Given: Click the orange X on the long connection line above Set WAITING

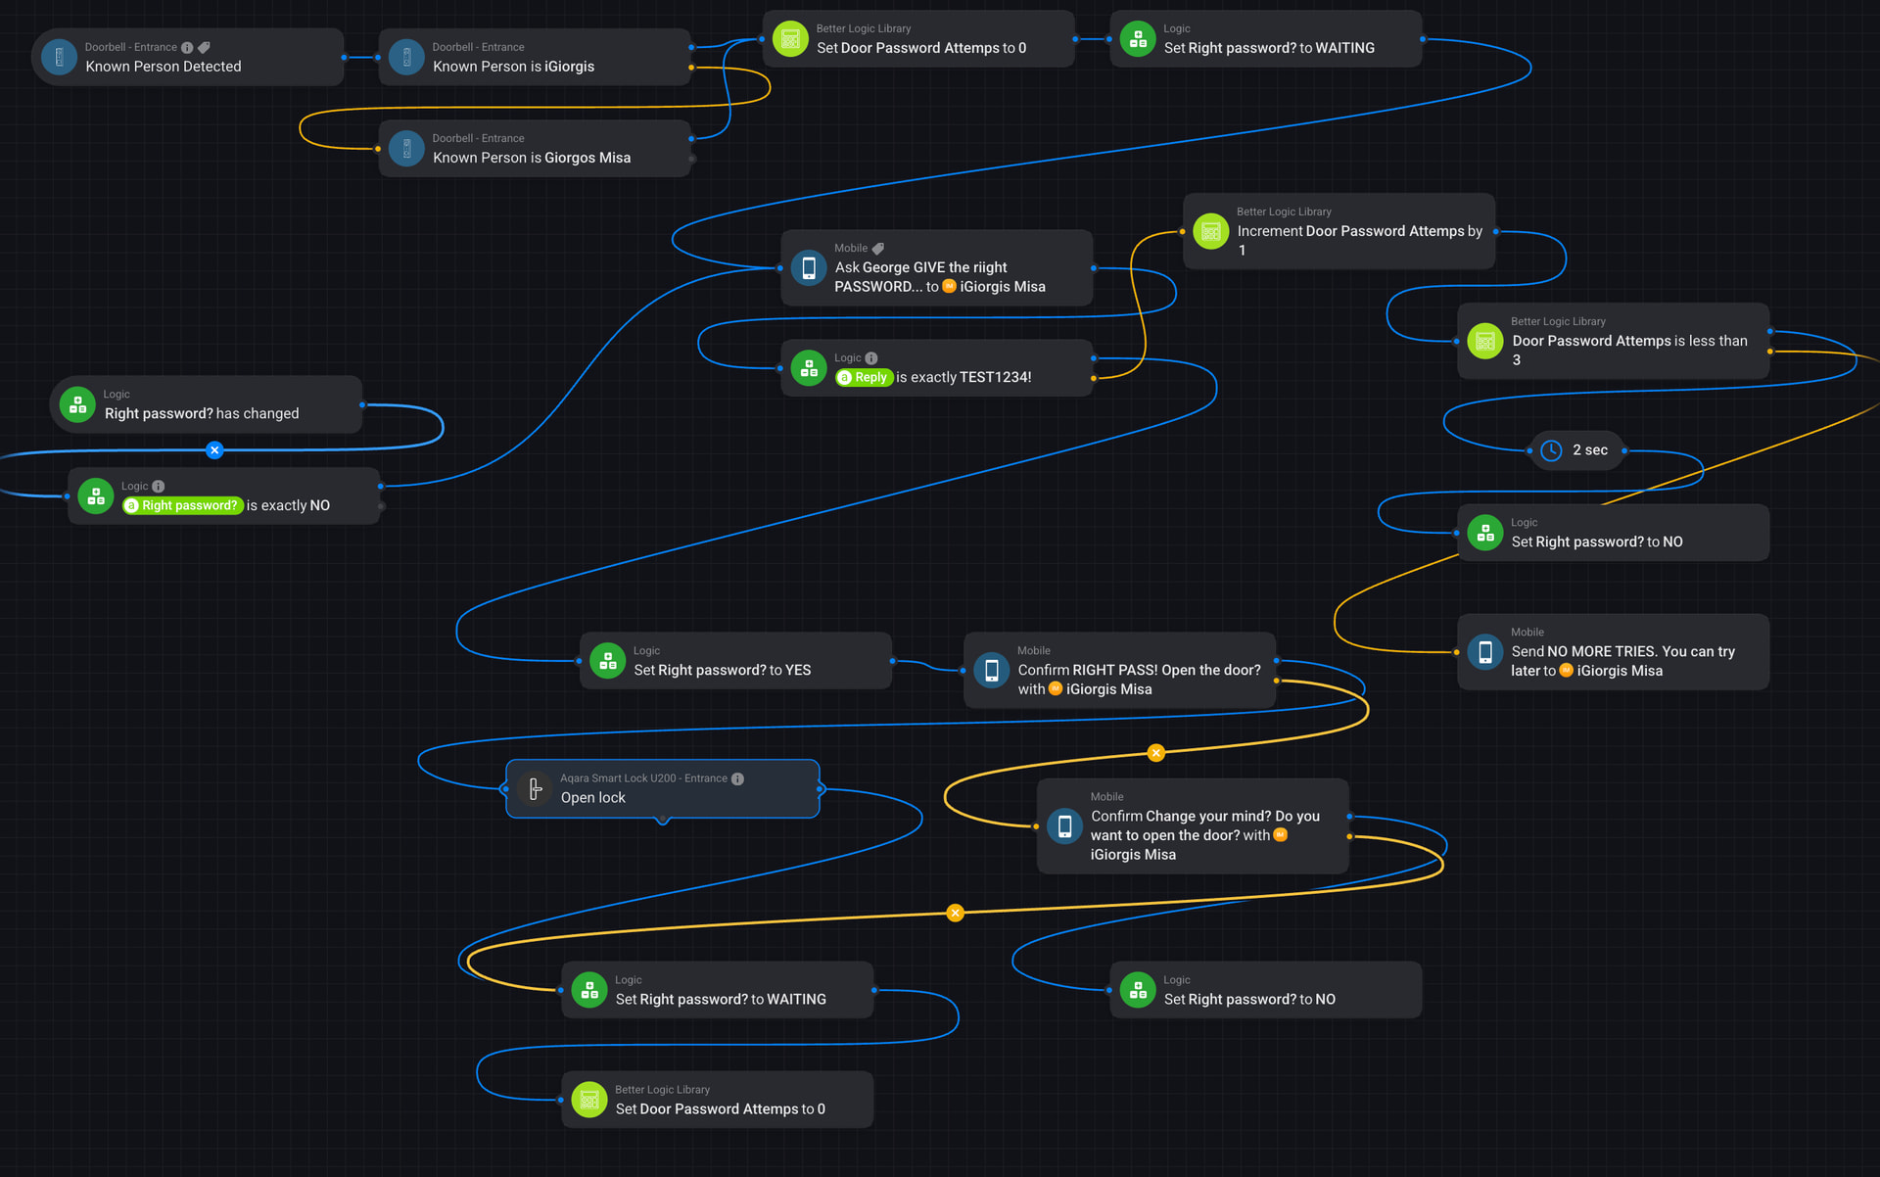Looking at the screenshot, I should click(x=955, y=913).
